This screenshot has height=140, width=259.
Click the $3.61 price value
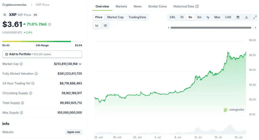12,25
